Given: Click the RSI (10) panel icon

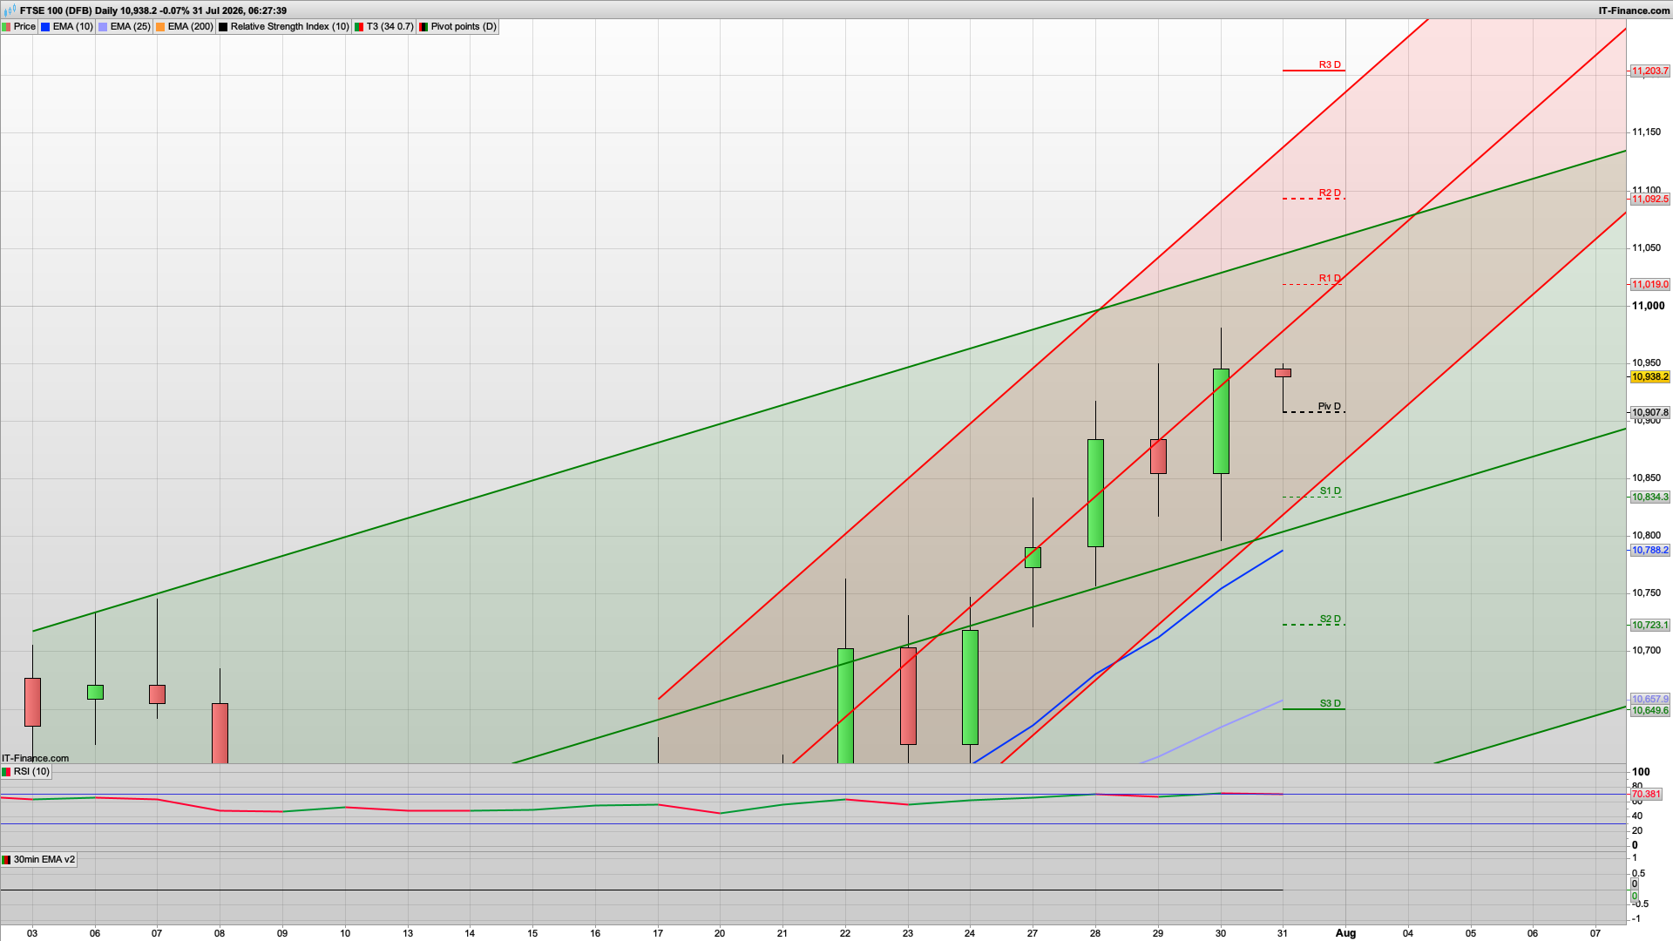Looking at the screenshot, I should click(x=7, y=772).
